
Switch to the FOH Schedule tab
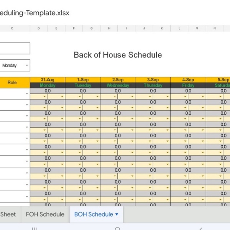[45, 214]
